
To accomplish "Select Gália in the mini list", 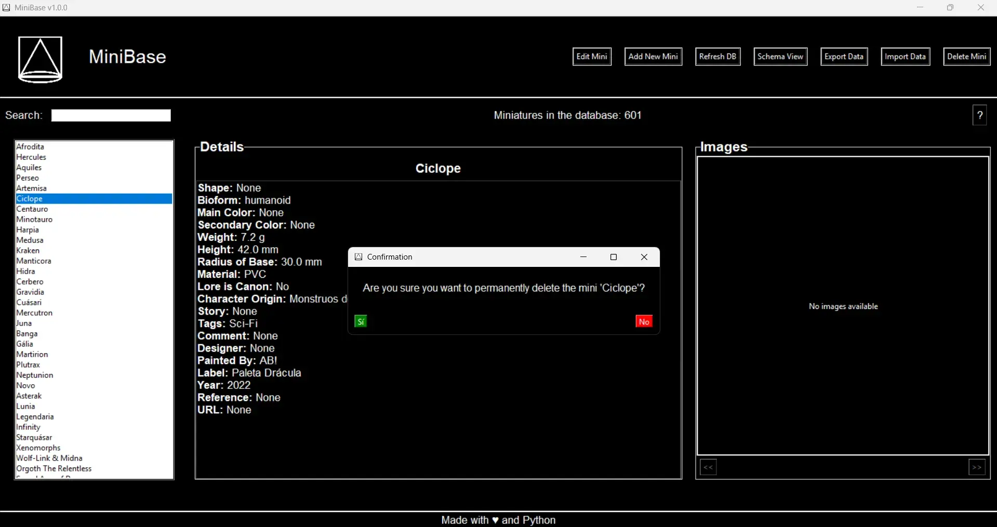I will point(94,344).
